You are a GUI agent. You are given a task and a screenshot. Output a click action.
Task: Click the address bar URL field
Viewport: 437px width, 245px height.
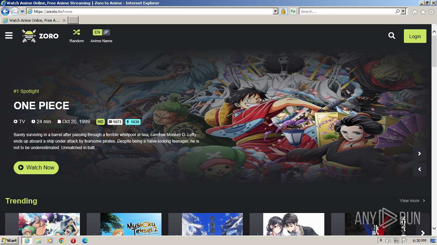[150, 12]
